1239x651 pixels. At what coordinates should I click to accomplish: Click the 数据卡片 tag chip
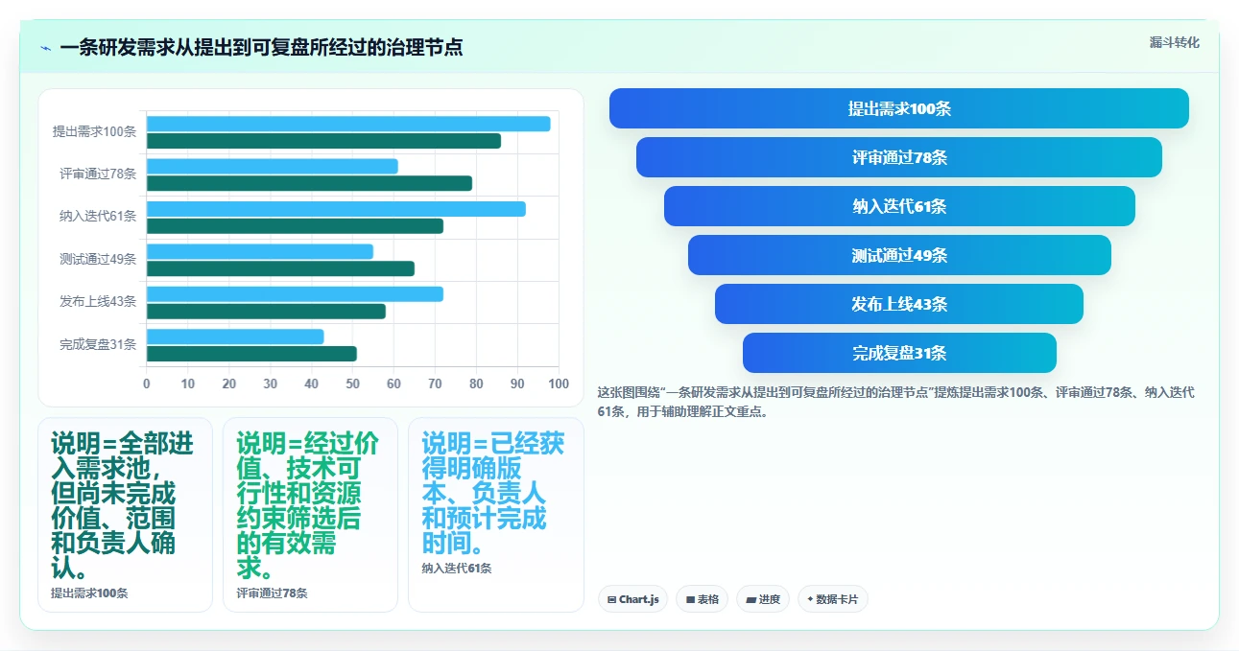pyautogui.click(x=833, y=599)
